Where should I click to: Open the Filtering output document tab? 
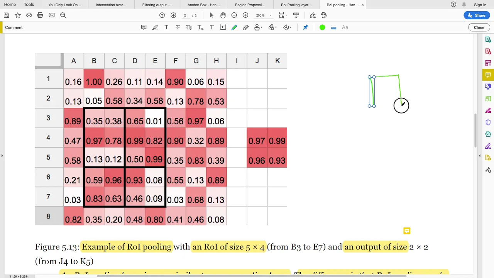(x=157, y=5)
